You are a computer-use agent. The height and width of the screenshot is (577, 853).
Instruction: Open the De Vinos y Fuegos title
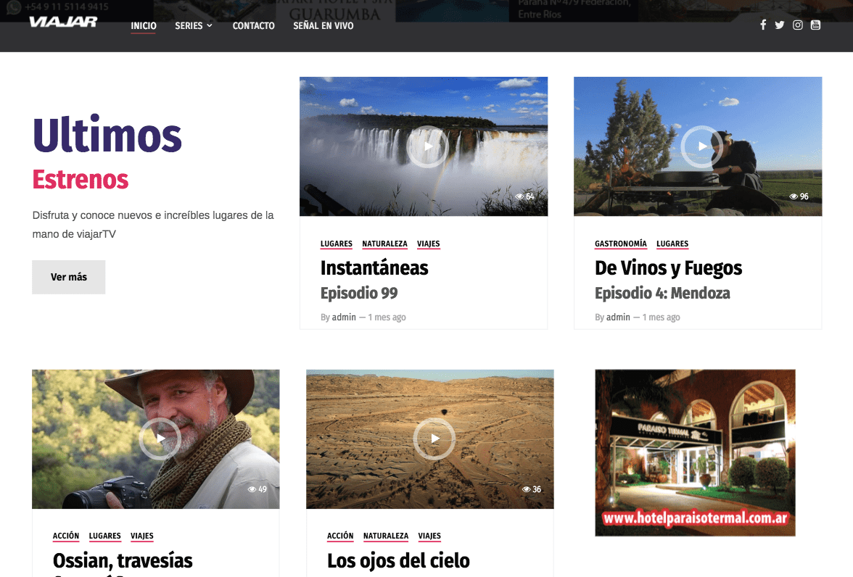(668, 268)
